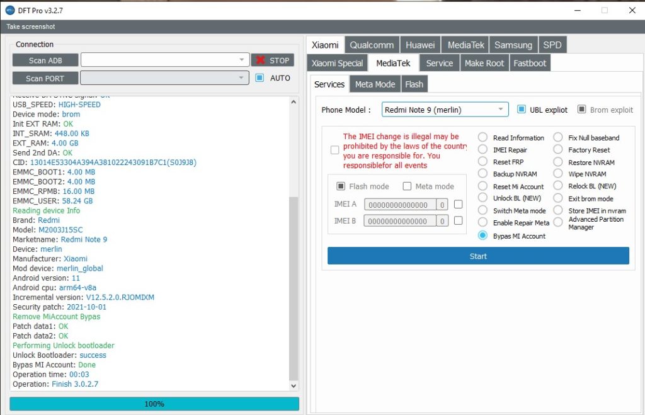Toggle UBL exploit checkbox
Viewport: 645px width, 415px height.
pyautogui.click(x=521, y=109)
